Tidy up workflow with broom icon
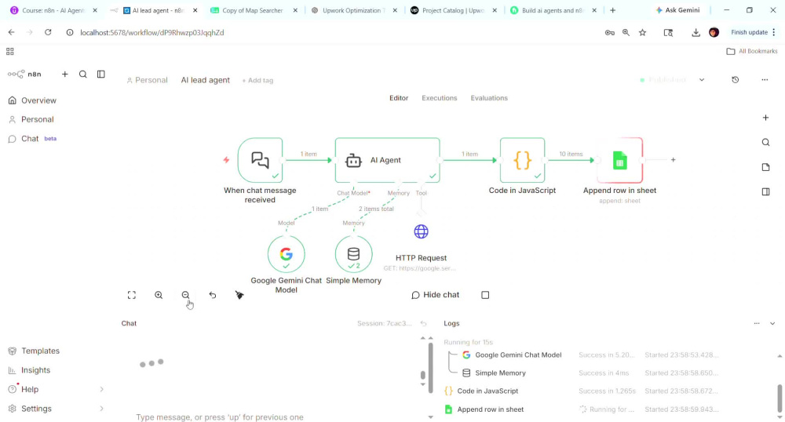Screen dimensions: 785x422 239,295
